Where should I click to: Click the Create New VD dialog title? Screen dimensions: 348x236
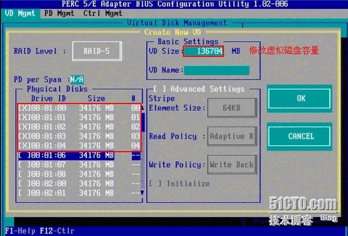pyautogui.click(x=172, y=32)
